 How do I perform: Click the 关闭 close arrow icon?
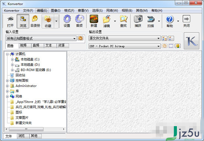[x=187, y=19]
